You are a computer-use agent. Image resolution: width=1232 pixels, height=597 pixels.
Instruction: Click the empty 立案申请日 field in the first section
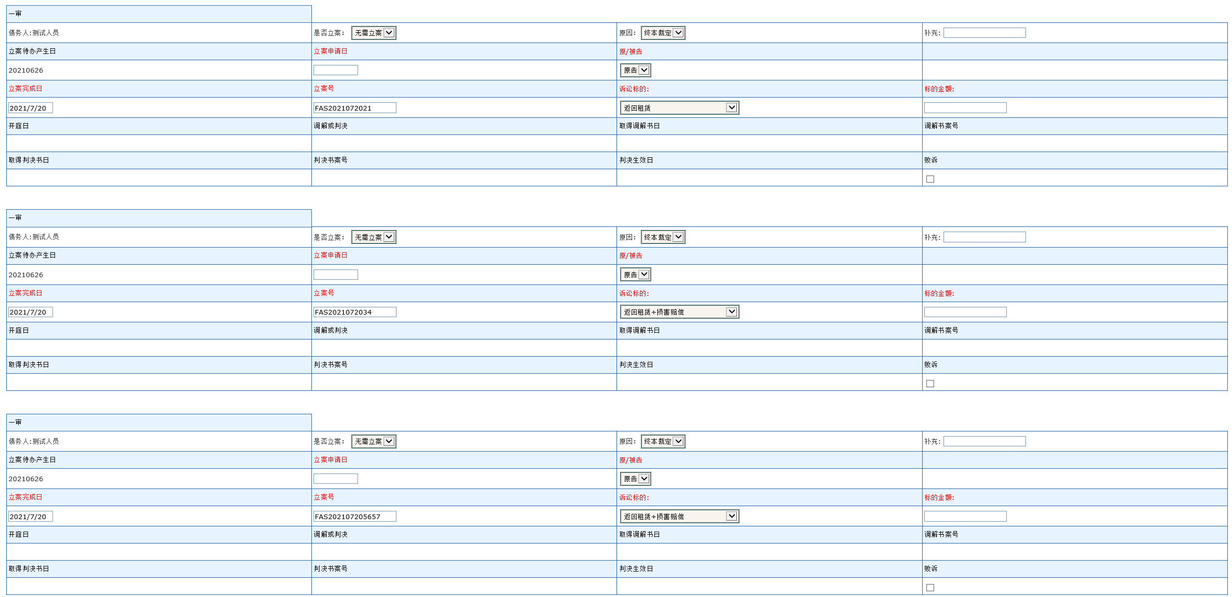(335, 70)
